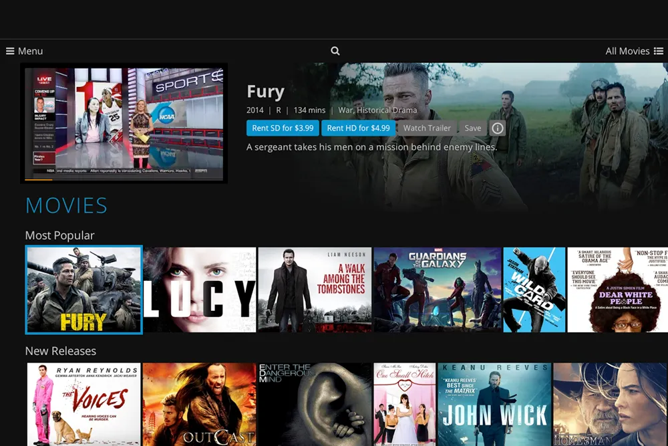Screen dimensions: 668x446
Task: Open the live ESPN preview window
Action: pos(124,123)
